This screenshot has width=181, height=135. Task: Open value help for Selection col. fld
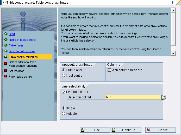tap(164, 97)
